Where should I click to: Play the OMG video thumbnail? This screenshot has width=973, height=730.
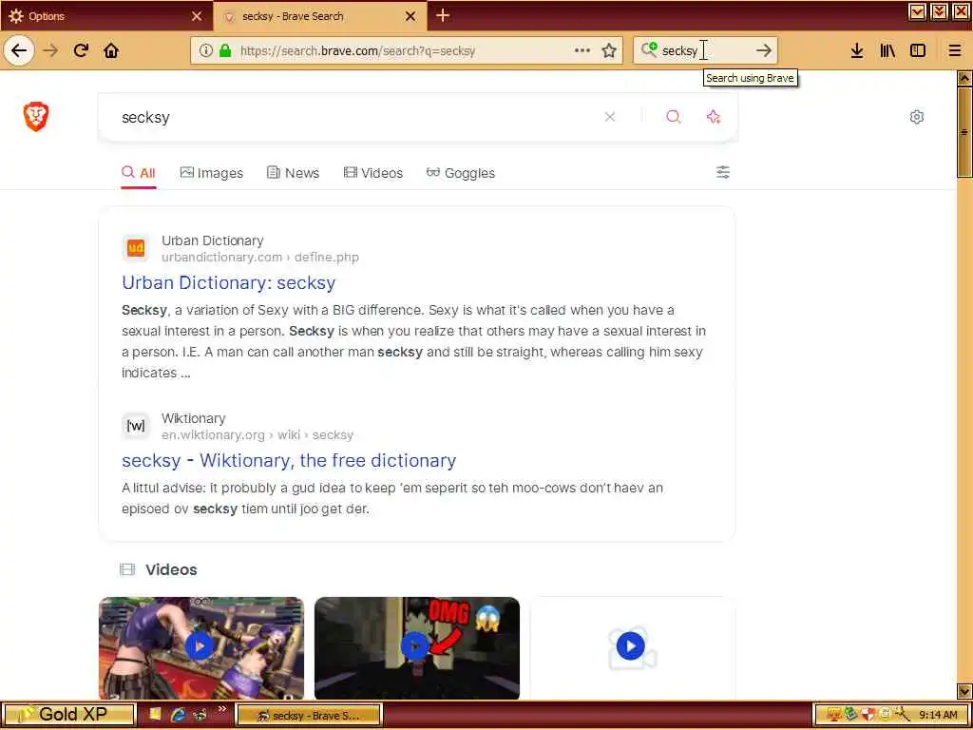pos(417,647)
